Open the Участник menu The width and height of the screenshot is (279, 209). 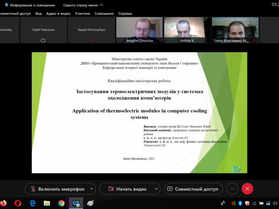pos(83,14)
